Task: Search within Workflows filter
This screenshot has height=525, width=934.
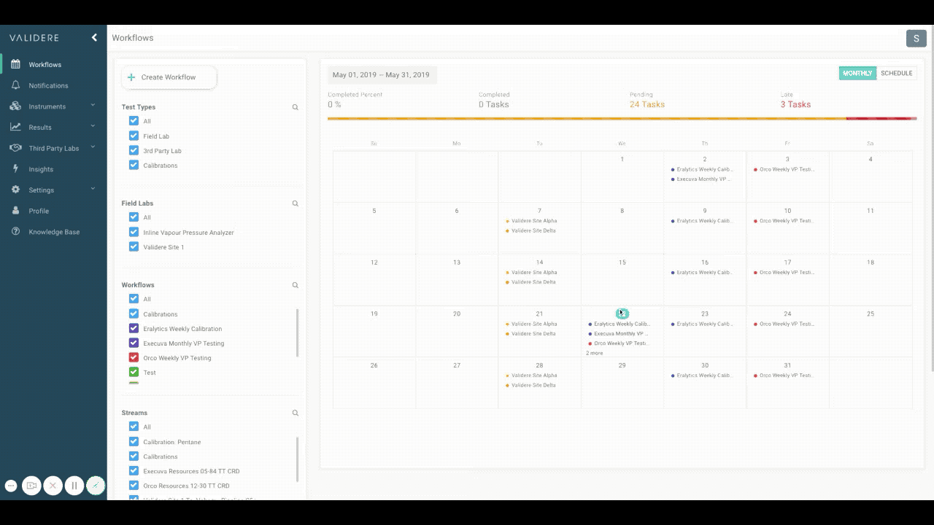Action: pos(296,285)
